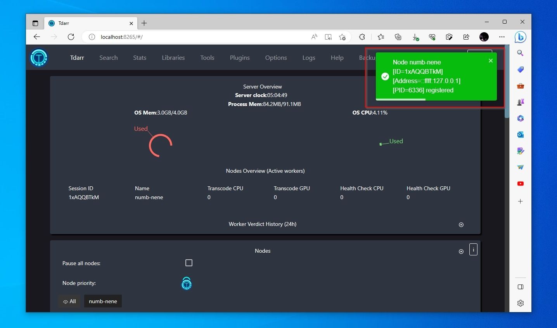Expand the Worker Verdict History section

461,224
